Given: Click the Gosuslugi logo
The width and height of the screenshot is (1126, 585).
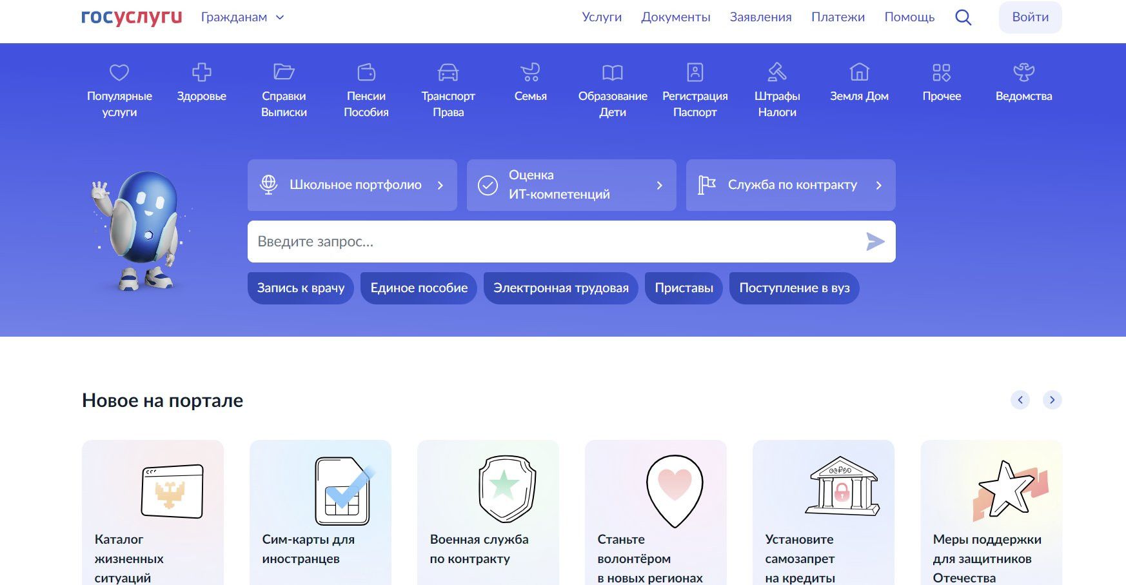Looking at the screenshot, I should click(132, 17).
